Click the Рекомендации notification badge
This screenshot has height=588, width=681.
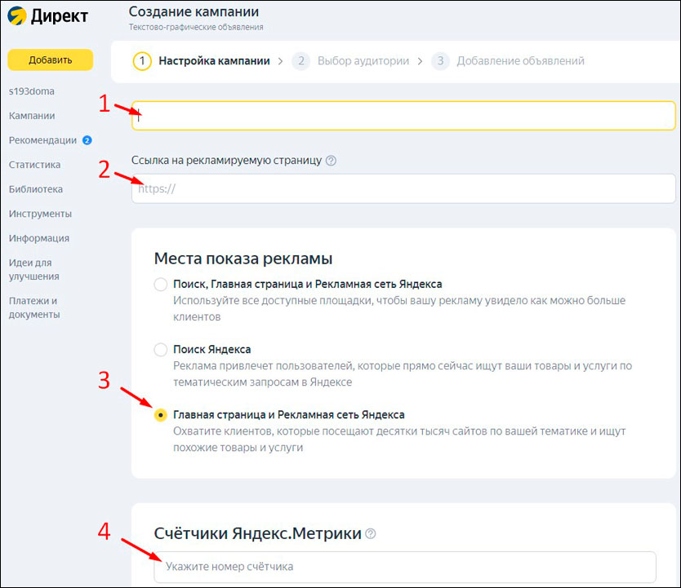click(87, 140)
